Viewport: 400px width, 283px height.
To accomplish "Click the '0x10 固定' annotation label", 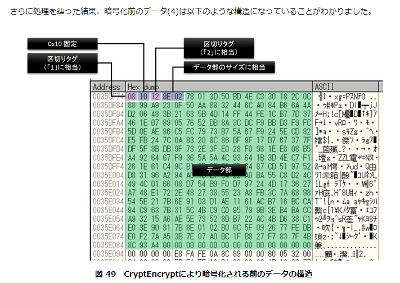I will click(x=61, y=43).
